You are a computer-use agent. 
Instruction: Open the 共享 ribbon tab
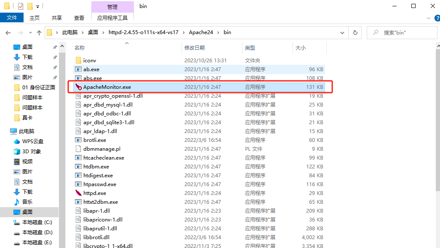pyautogui.click(x=57, y=18)
